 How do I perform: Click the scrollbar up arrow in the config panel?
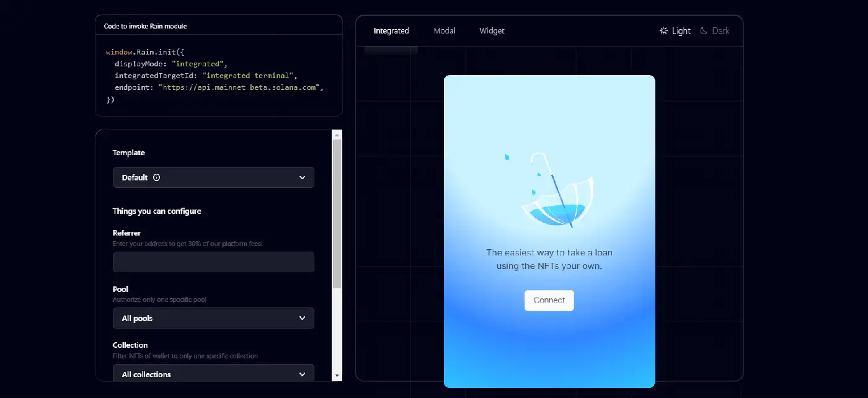tap(337, 135)
